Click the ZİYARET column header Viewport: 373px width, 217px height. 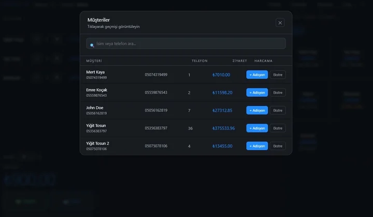[x=239, y=61]
